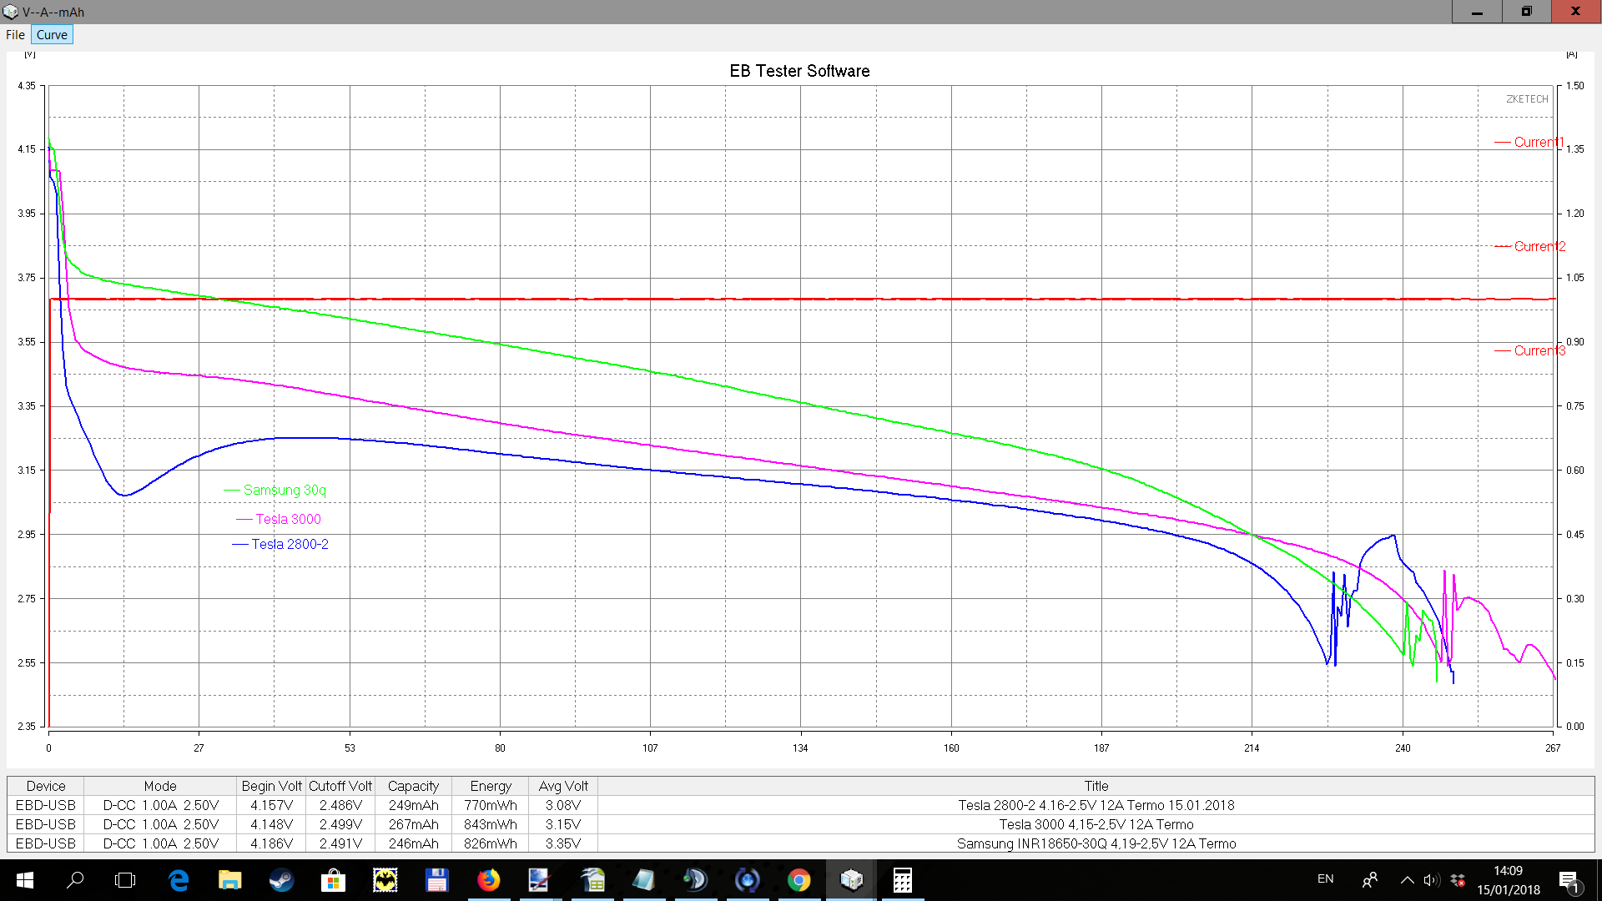Click the Capacity column header
Image resolution: width=1602 pixels, height=901 pixels.
pos(413,786)
